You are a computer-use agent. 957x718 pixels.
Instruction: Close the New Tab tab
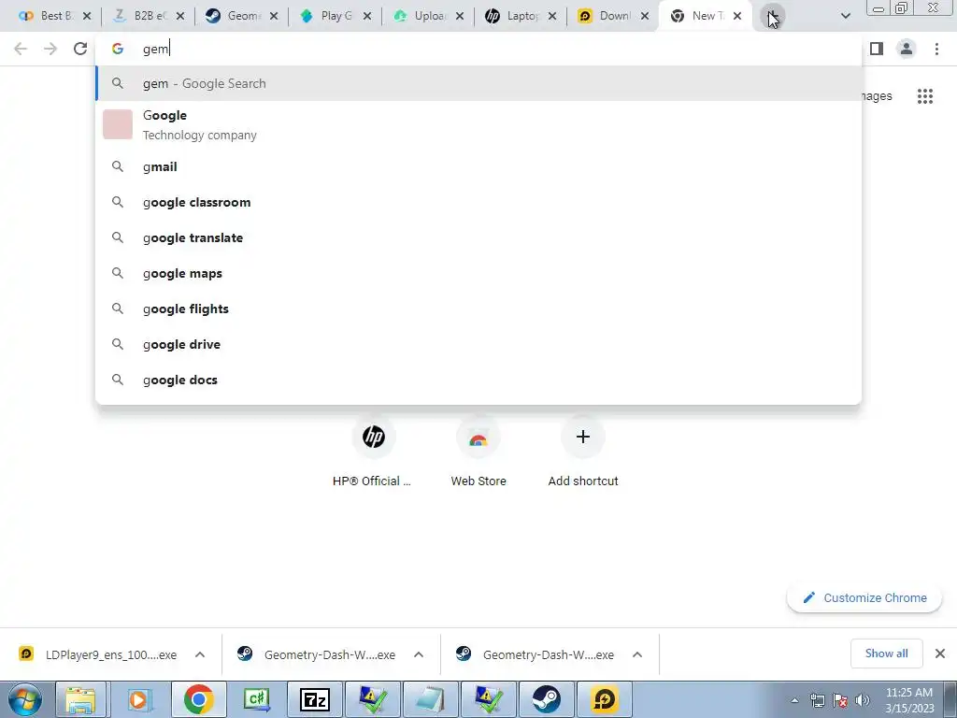[737, 17]
